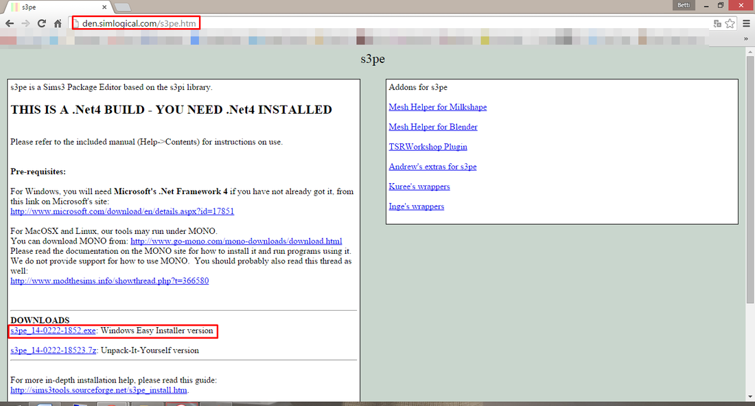The image size is (755, 406).
Task: Open the Chrome hamburger menu
Action: click(x=746, y=23)
